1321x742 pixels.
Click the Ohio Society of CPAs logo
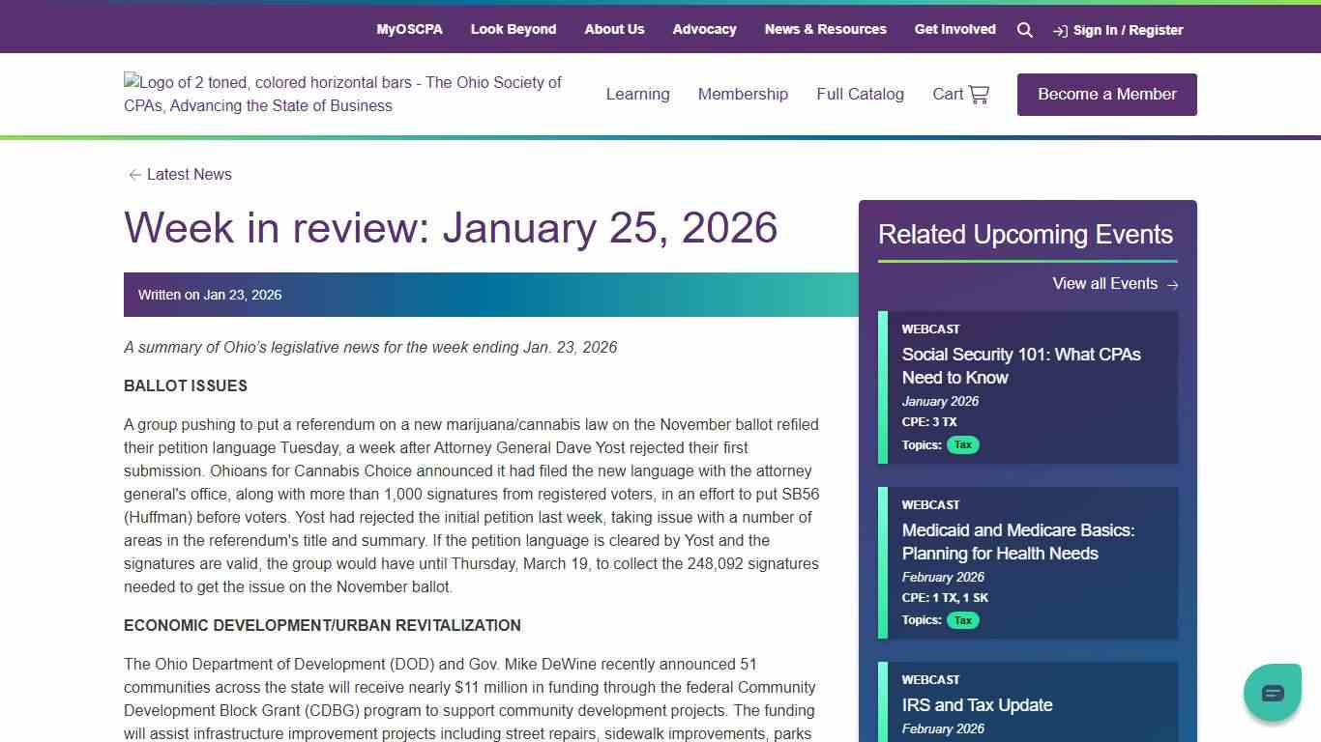tap(343, 94)
